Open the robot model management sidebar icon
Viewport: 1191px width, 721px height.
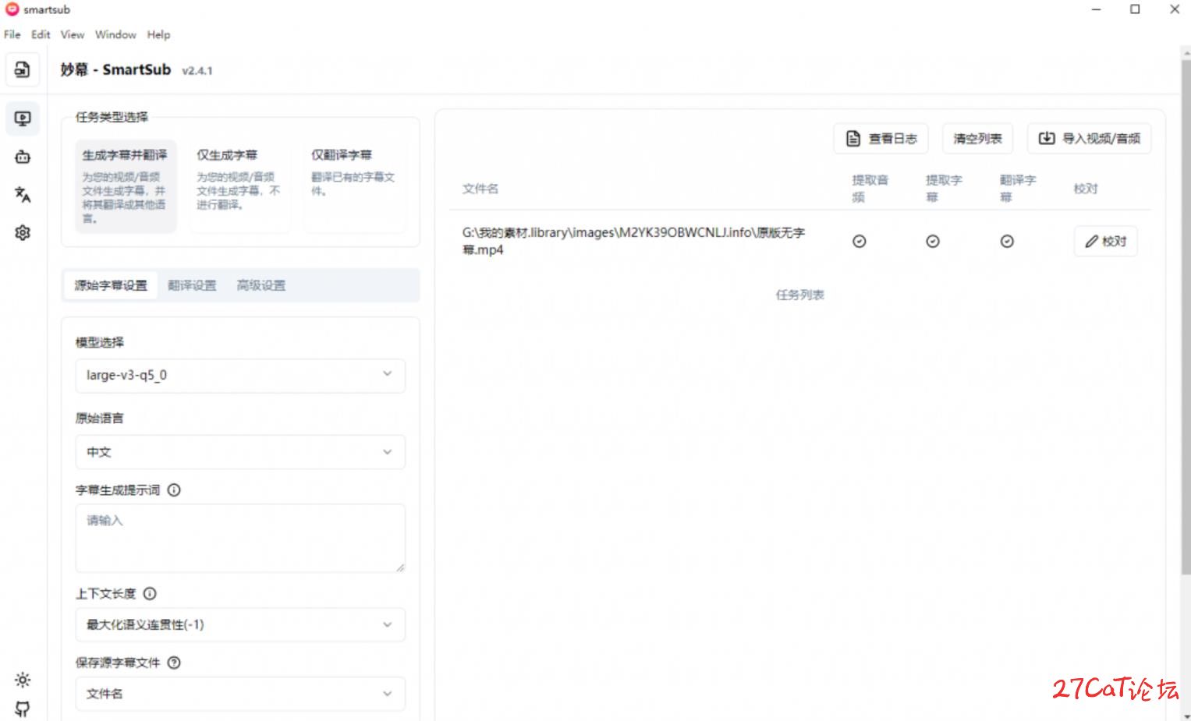click(x=23, y=157)
